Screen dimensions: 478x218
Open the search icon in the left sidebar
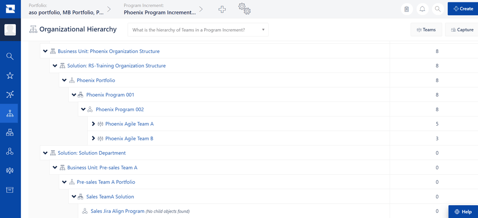10,57
